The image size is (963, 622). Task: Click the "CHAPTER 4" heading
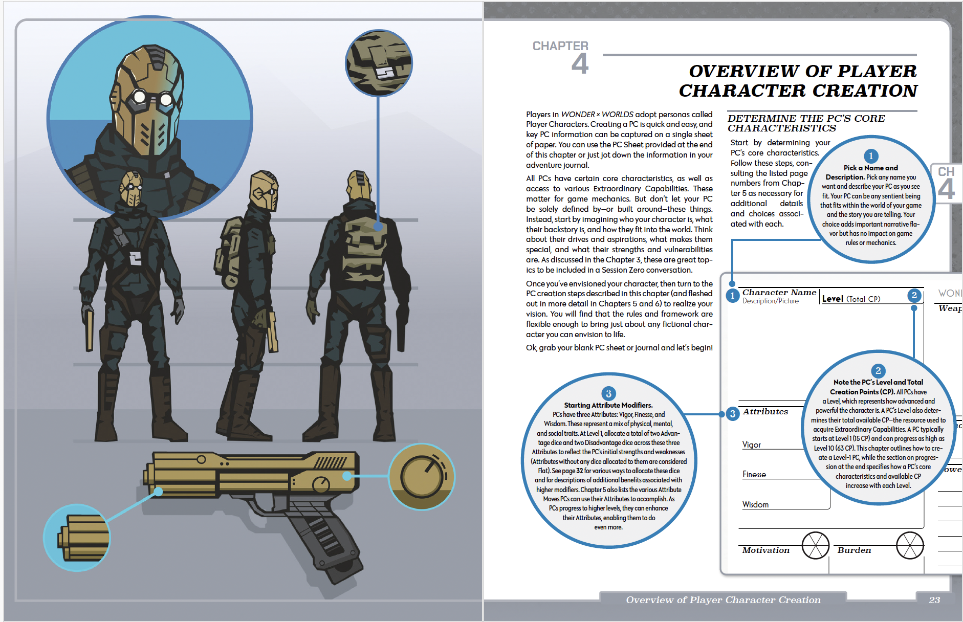(x=561, y=57)
